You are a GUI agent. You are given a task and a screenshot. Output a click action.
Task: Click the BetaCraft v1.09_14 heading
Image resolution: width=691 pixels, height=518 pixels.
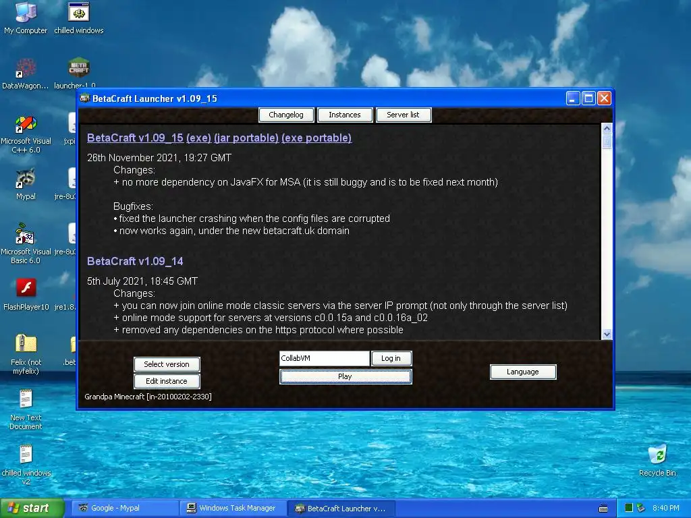click(135, 261)
